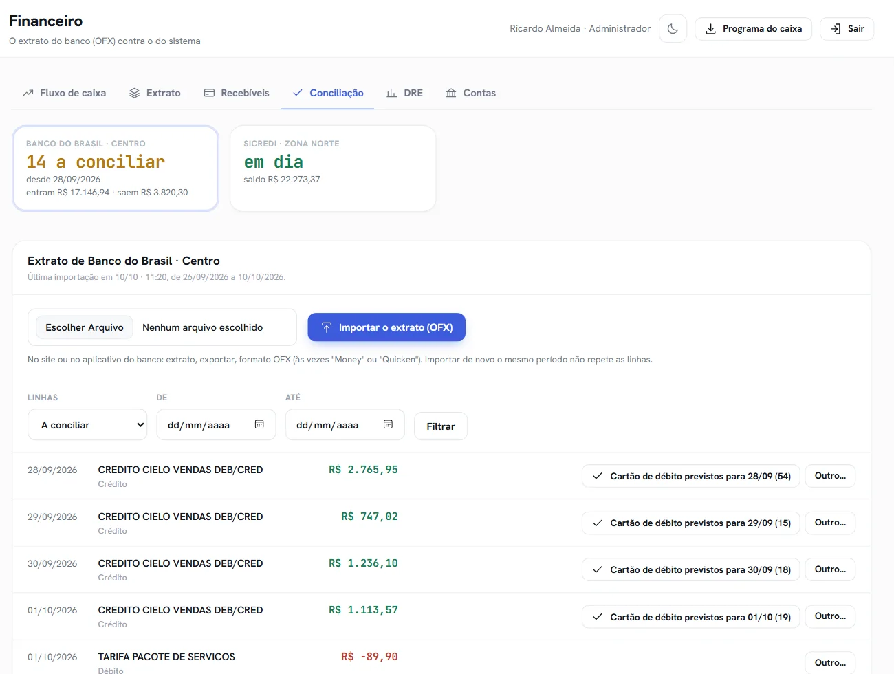Select the Banco do Brasil · Centro account card
894x674 pixels.
[x=116, y=168]
